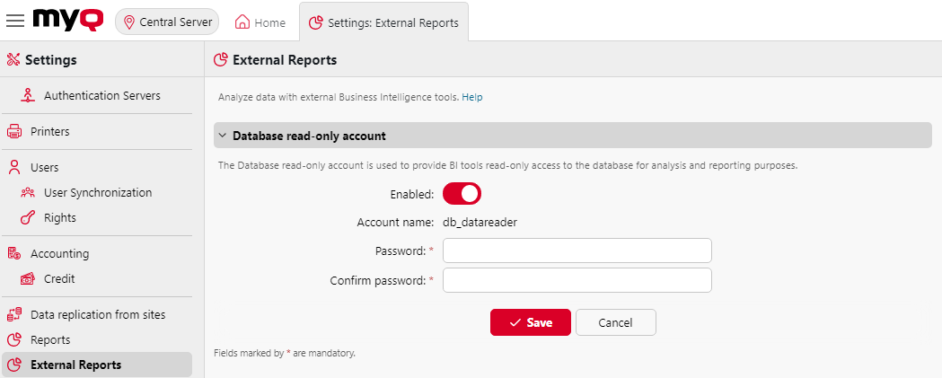The image size is (942, 378).
Task: Click the MyQ logo
Action: [x=70, y=20]
